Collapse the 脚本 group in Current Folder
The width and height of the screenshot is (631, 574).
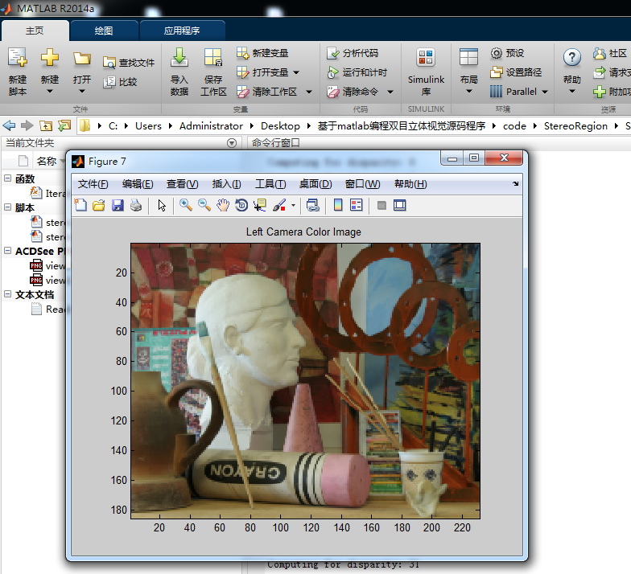pos(8,207)
